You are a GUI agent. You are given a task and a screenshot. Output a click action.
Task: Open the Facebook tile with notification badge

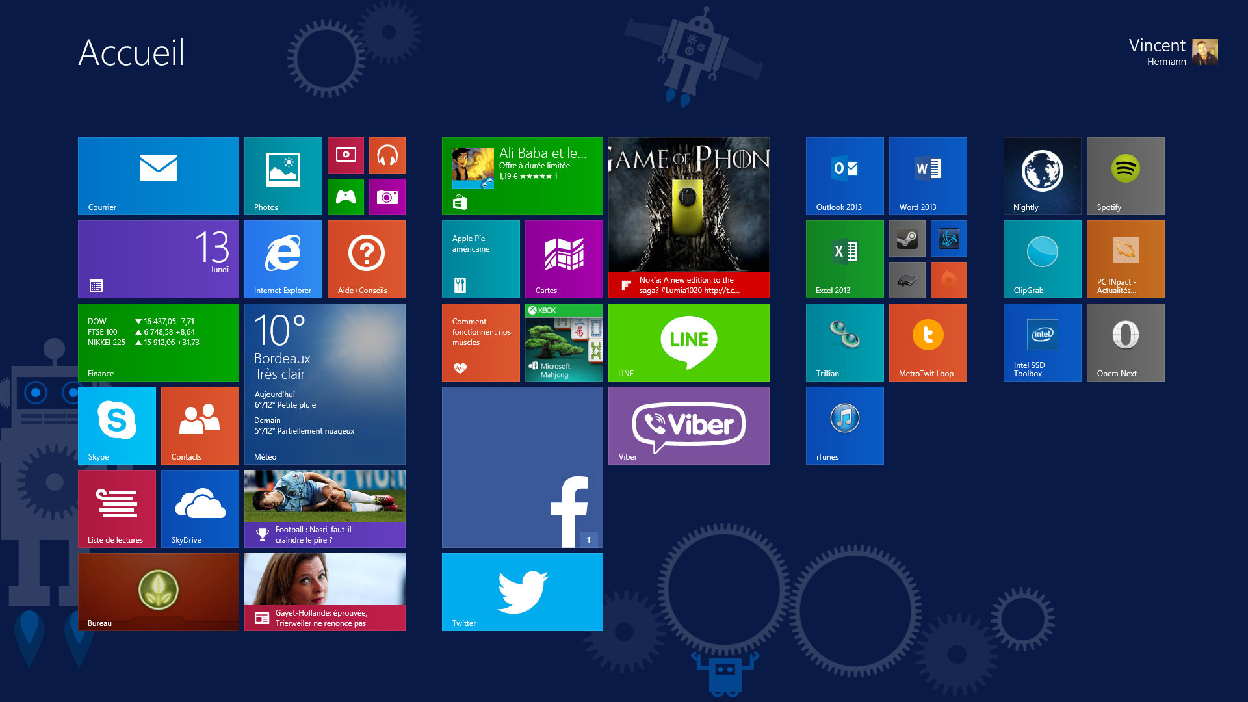point(522,467)
